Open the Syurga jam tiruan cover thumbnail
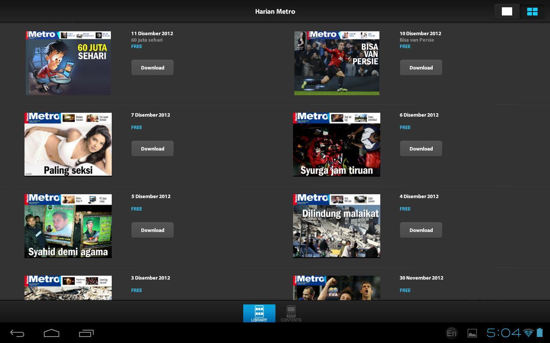The height and width of the screenshot is (343, 550). point(336,144)
